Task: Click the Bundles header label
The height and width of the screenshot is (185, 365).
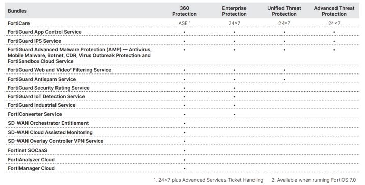Action: pyautogui.click(x=17, y=11)
